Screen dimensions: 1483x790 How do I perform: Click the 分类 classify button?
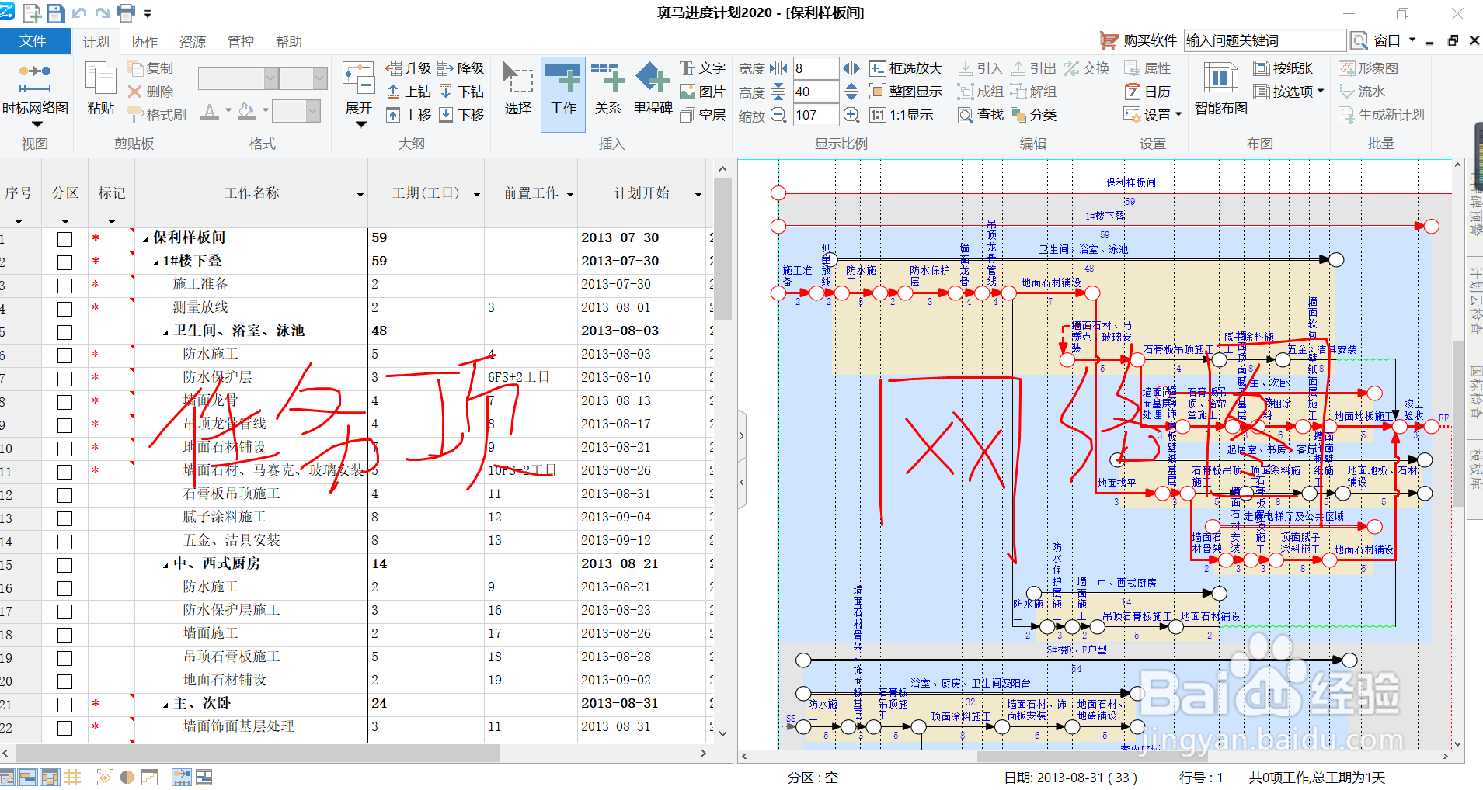pyautogui.click(x=1034, y=115)
